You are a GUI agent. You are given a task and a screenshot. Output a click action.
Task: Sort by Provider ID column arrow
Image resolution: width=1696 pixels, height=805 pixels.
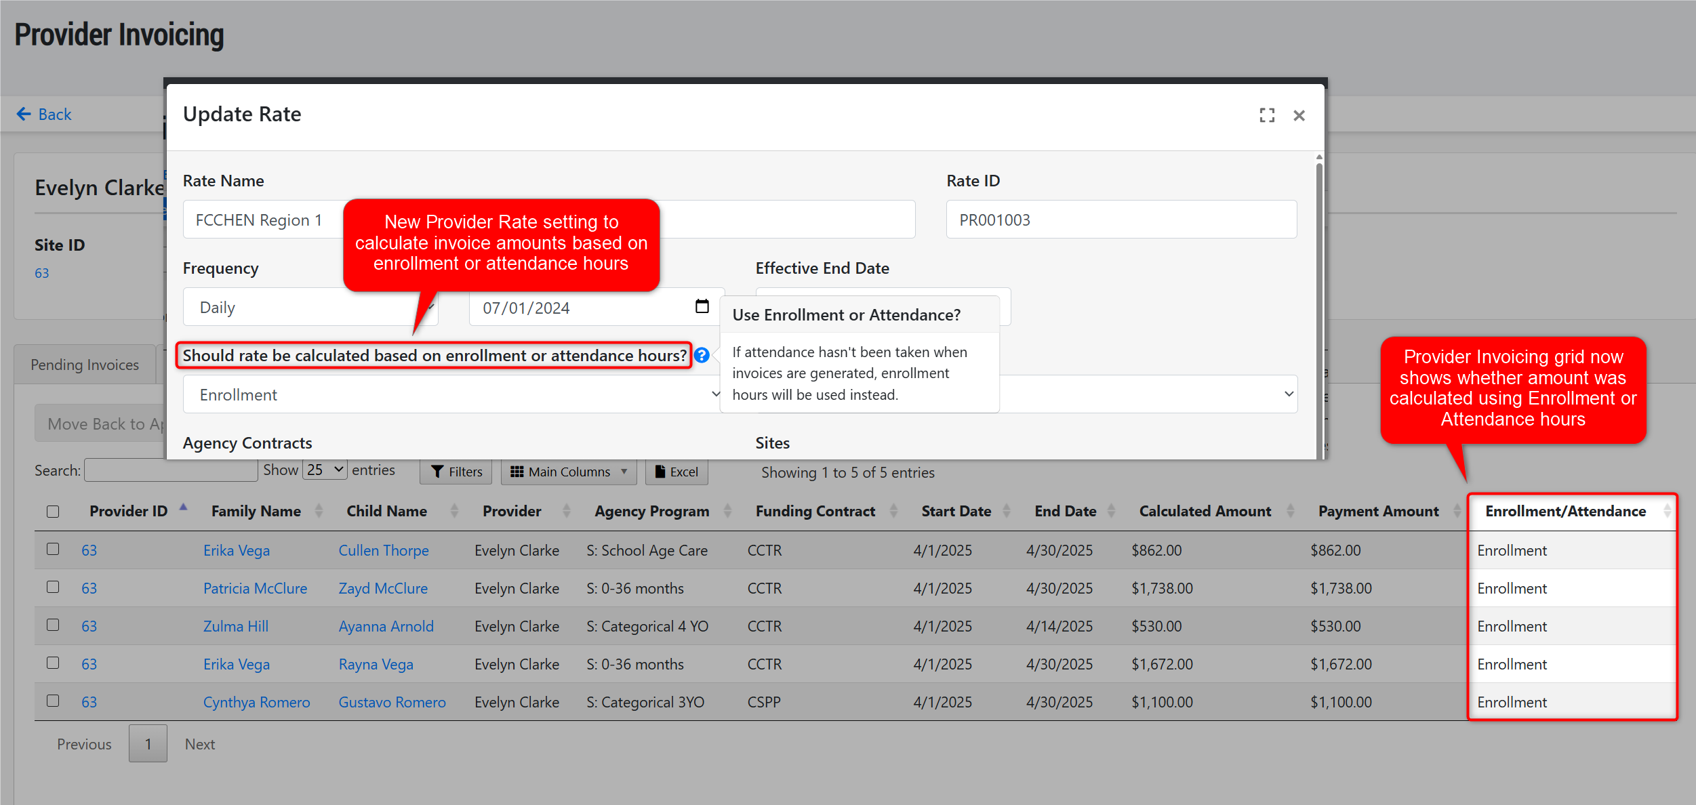183,508
